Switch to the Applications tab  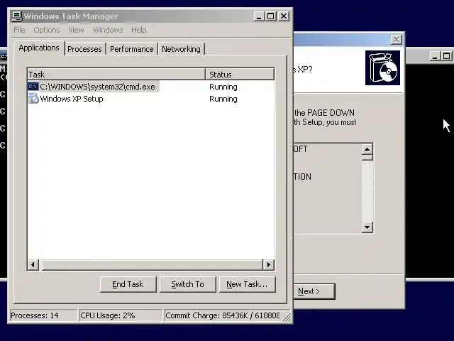click(x=39, y=48)
